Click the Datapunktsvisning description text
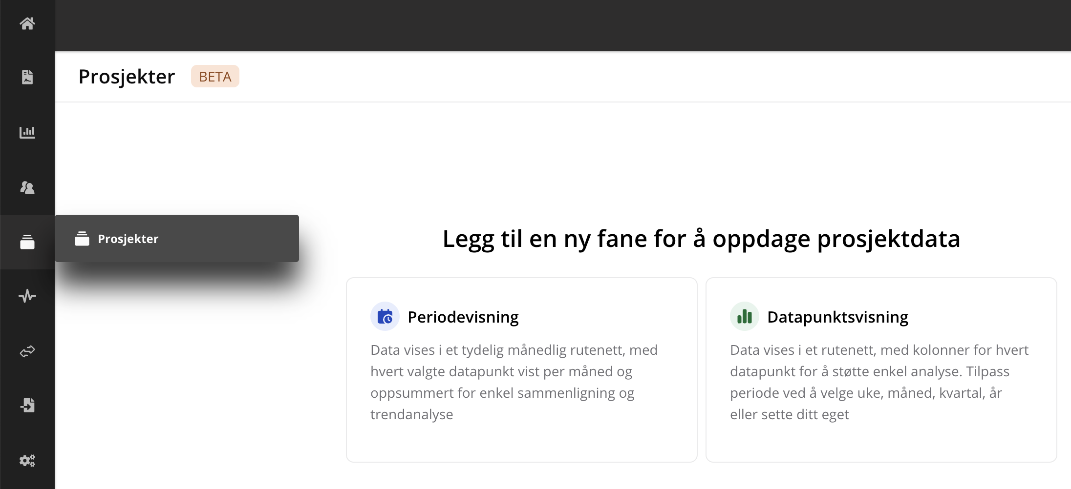Screen dimensions: 1071x489 [x=879, y=382]
